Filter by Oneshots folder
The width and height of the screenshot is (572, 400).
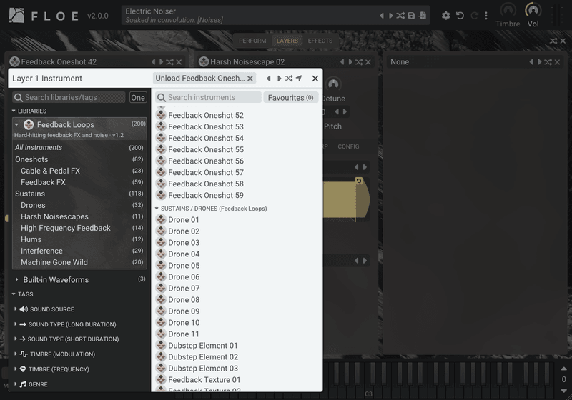(x=79, y=159)
